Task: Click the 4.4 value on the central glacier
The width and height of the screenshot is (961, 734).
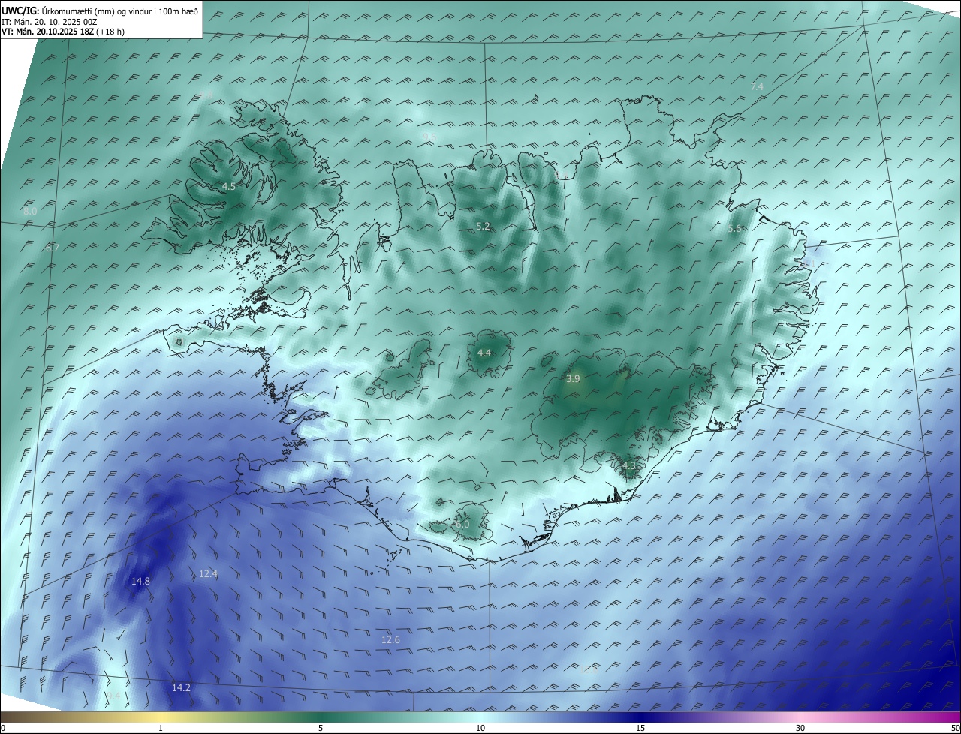Action: (x=484, y=353)
